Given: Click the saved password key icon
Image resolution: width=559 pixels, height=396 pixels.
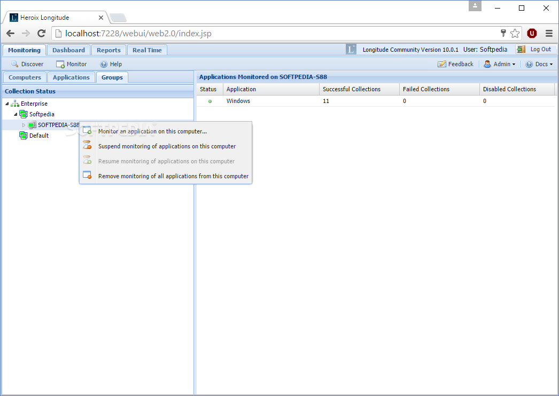Looking at the screenshot, I should pyautogui.click(x=503, y=33).
